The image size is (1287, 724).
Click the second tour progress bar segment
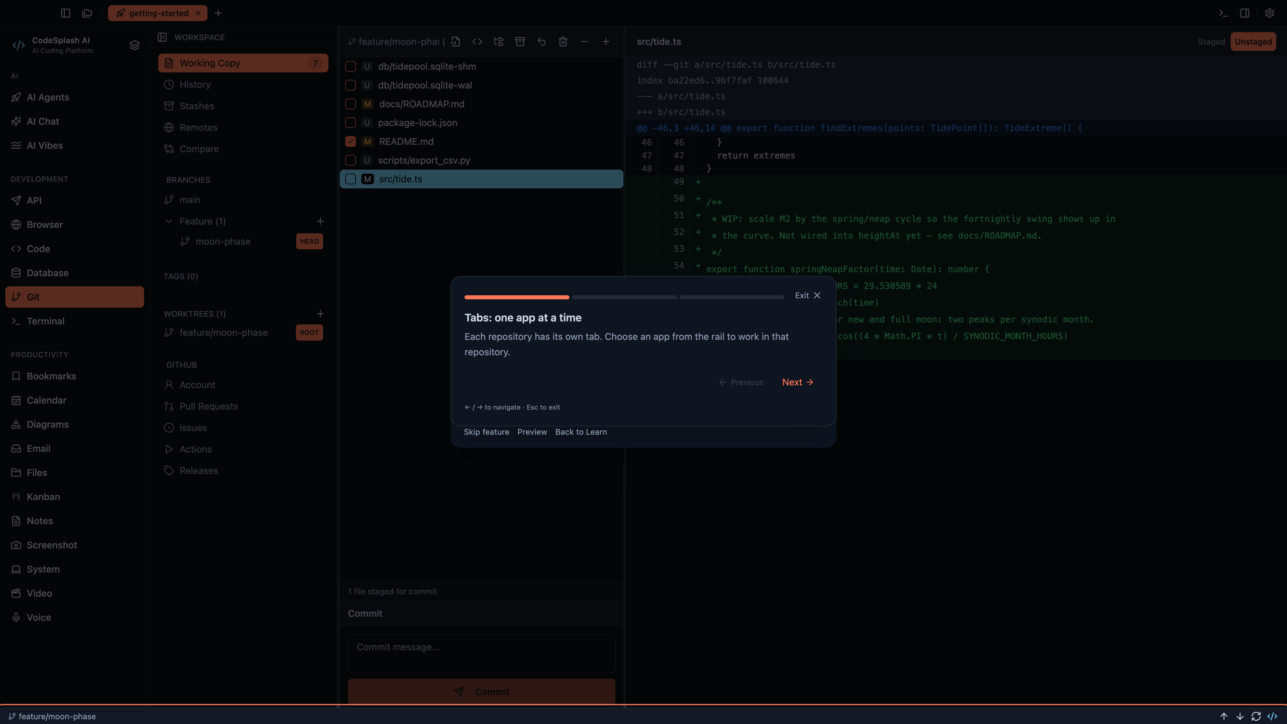[624, 297]
